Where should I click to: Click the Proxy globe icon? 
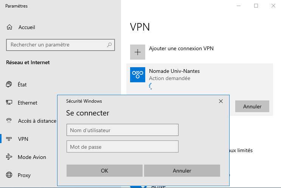[9, 175]
